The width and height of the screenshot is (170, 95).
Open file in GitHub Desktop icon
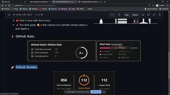[x=143, y=15]
